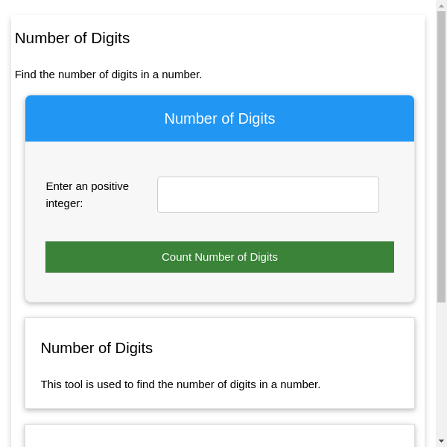The width and height of the screenshot is (447, 447).
Task: Click the word "Count" on the green button
Action: tap(177, 257)
